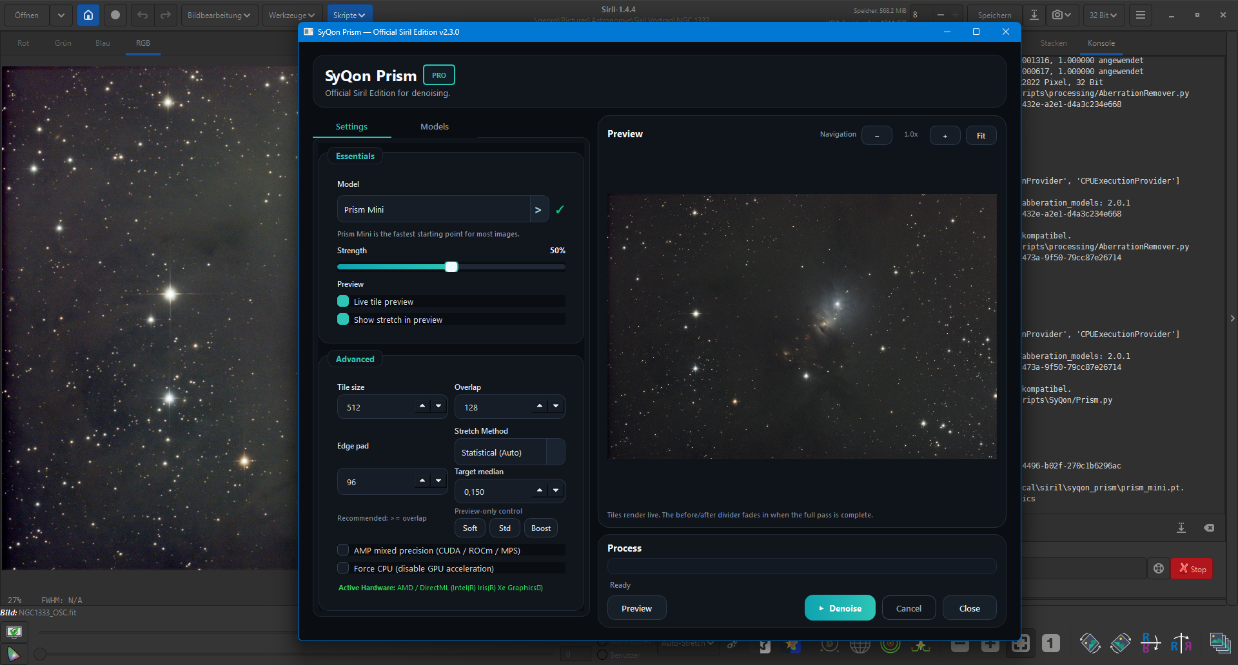
Task: Open the Prism Mini model dropdown arrow
Action: click(538, 209)
